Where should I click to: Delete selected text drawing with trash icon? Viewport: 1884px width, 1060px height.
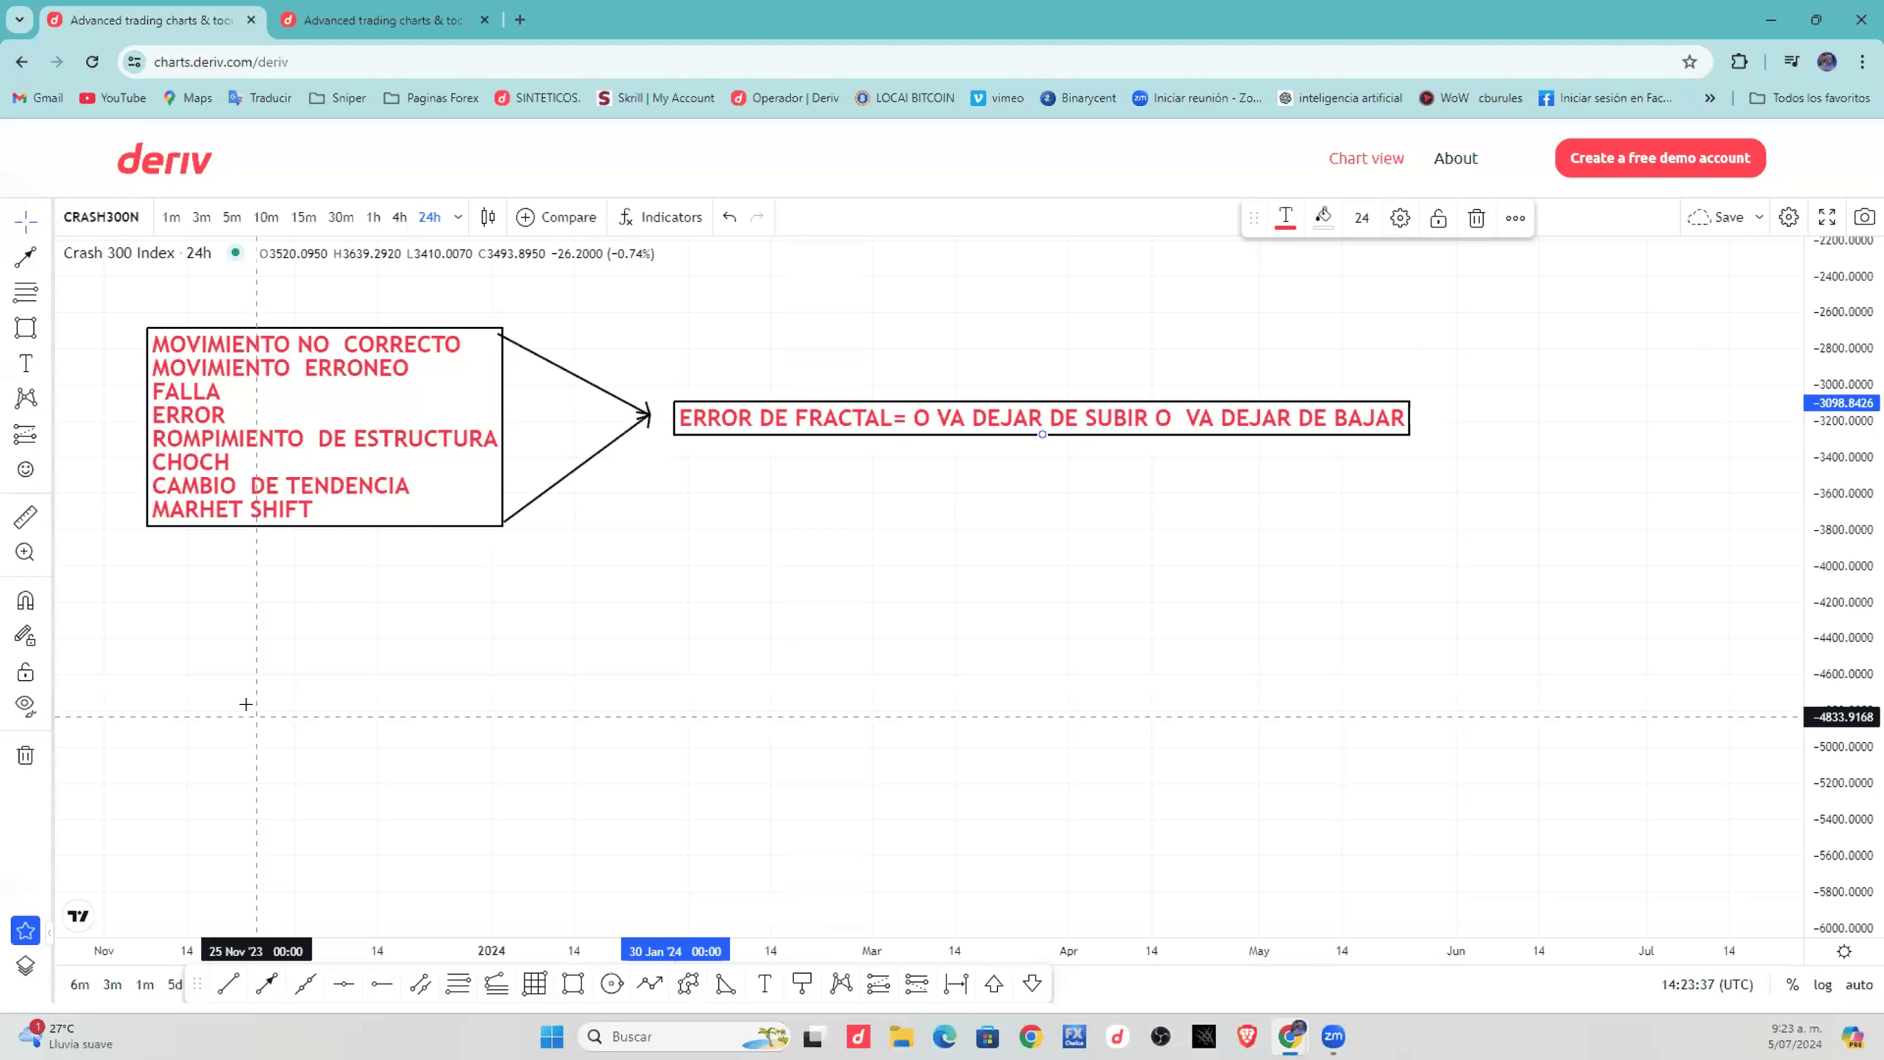coord(1476,218)
